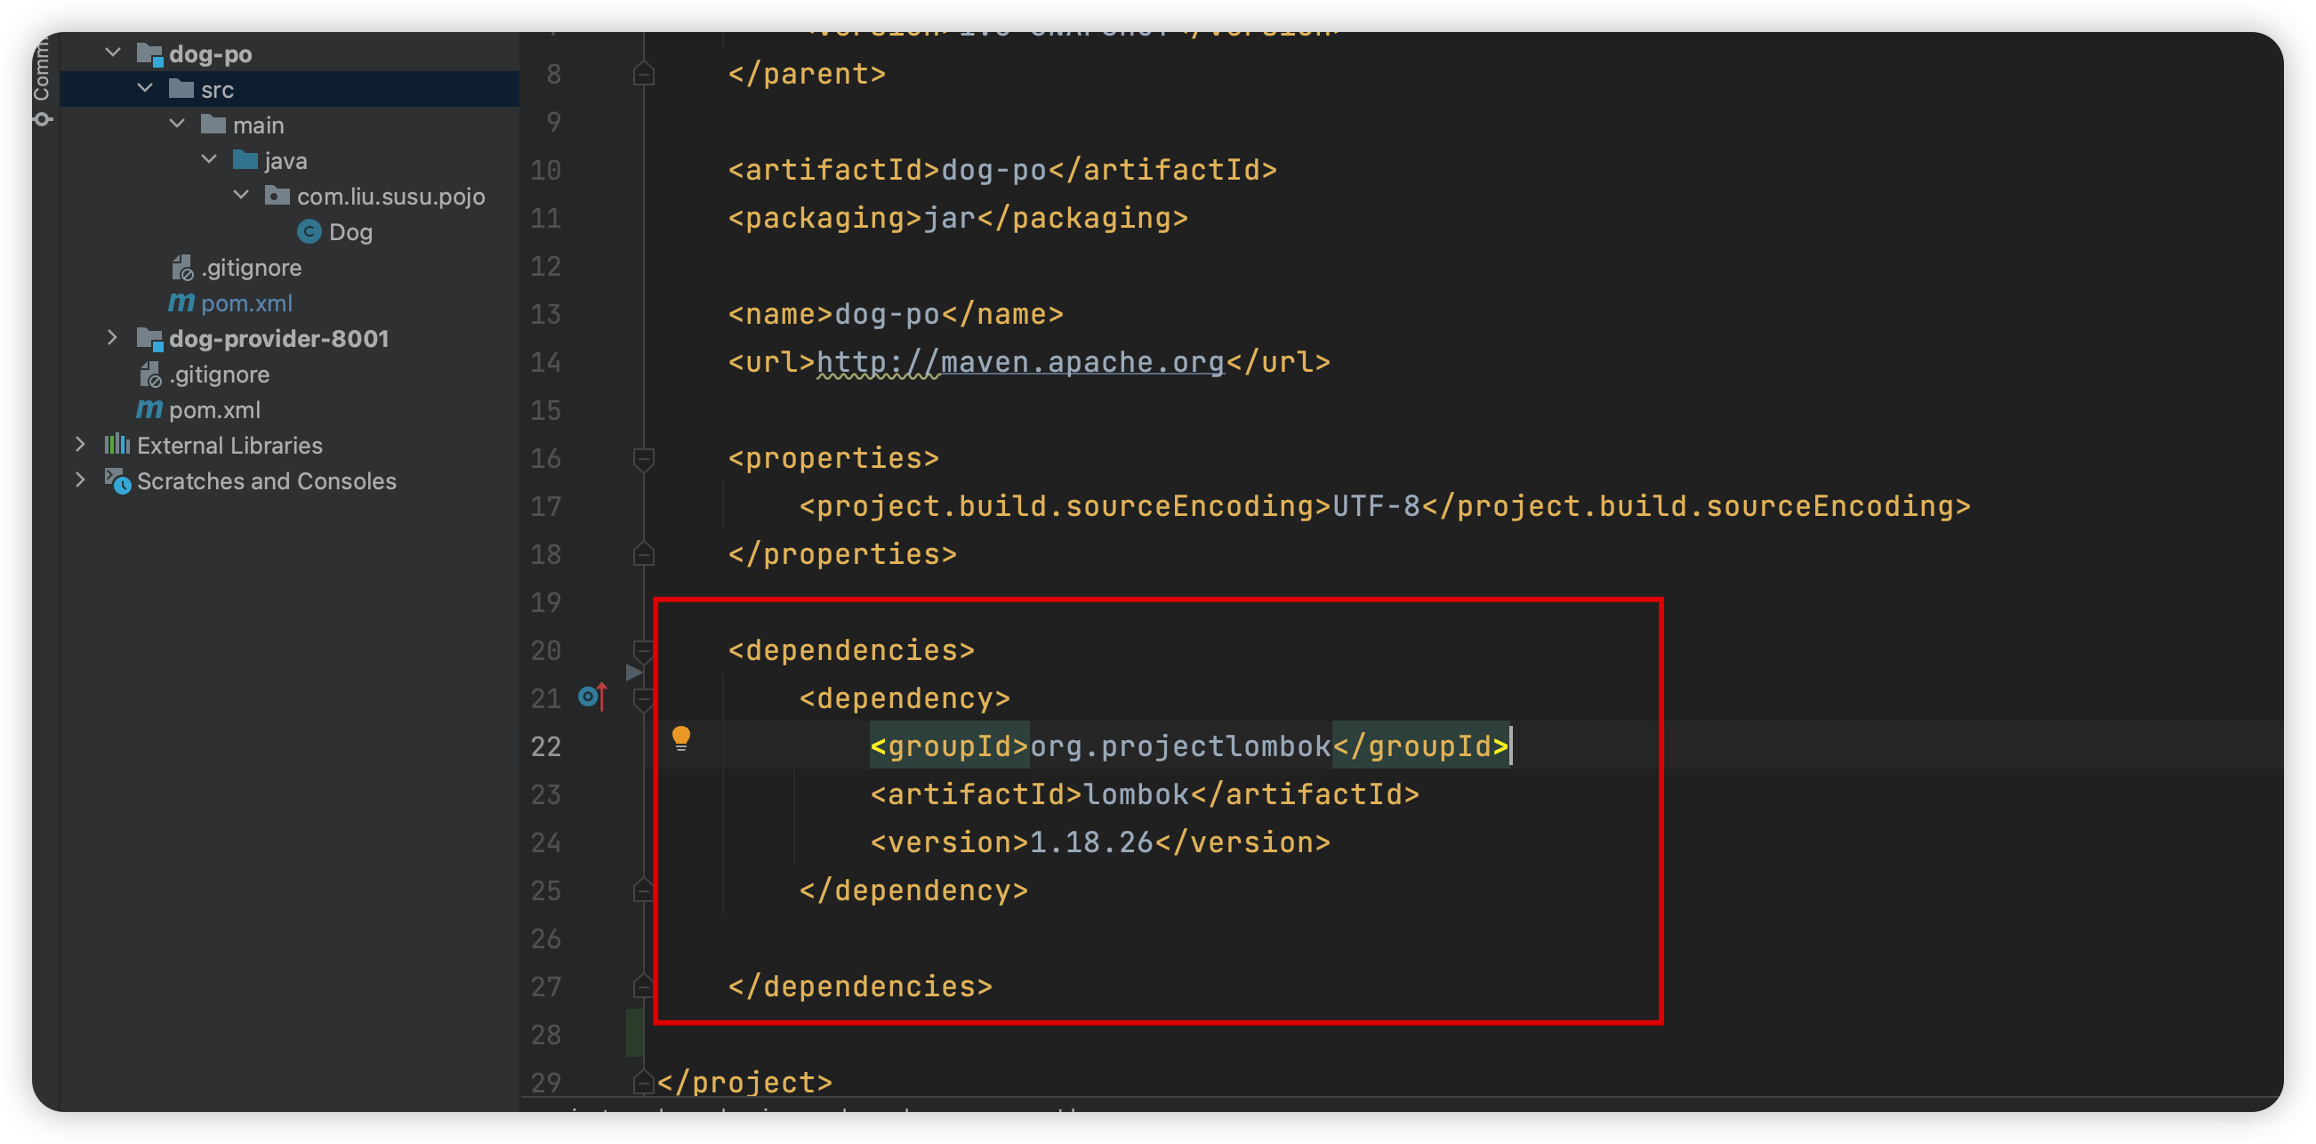Viewport: 2316px width, 1144px height.
Task: Select the java source folder icon
Action: pyautogui.click(x=245, y=160)
